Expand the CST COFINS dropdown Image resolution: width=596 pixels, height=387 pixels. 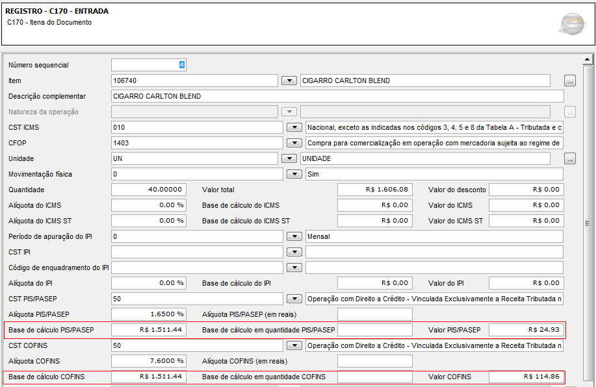(294, 345)
